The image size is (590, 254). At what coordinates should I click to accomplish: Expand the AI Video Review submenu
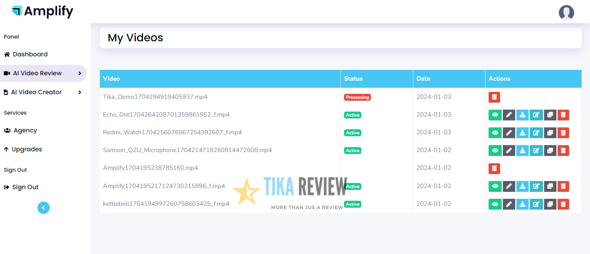click(x=80, y=73)
